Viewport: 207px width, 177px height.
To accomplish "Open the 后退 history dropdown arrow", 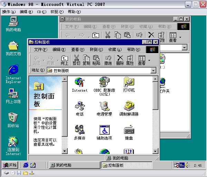I will click(x=44, y=61).
